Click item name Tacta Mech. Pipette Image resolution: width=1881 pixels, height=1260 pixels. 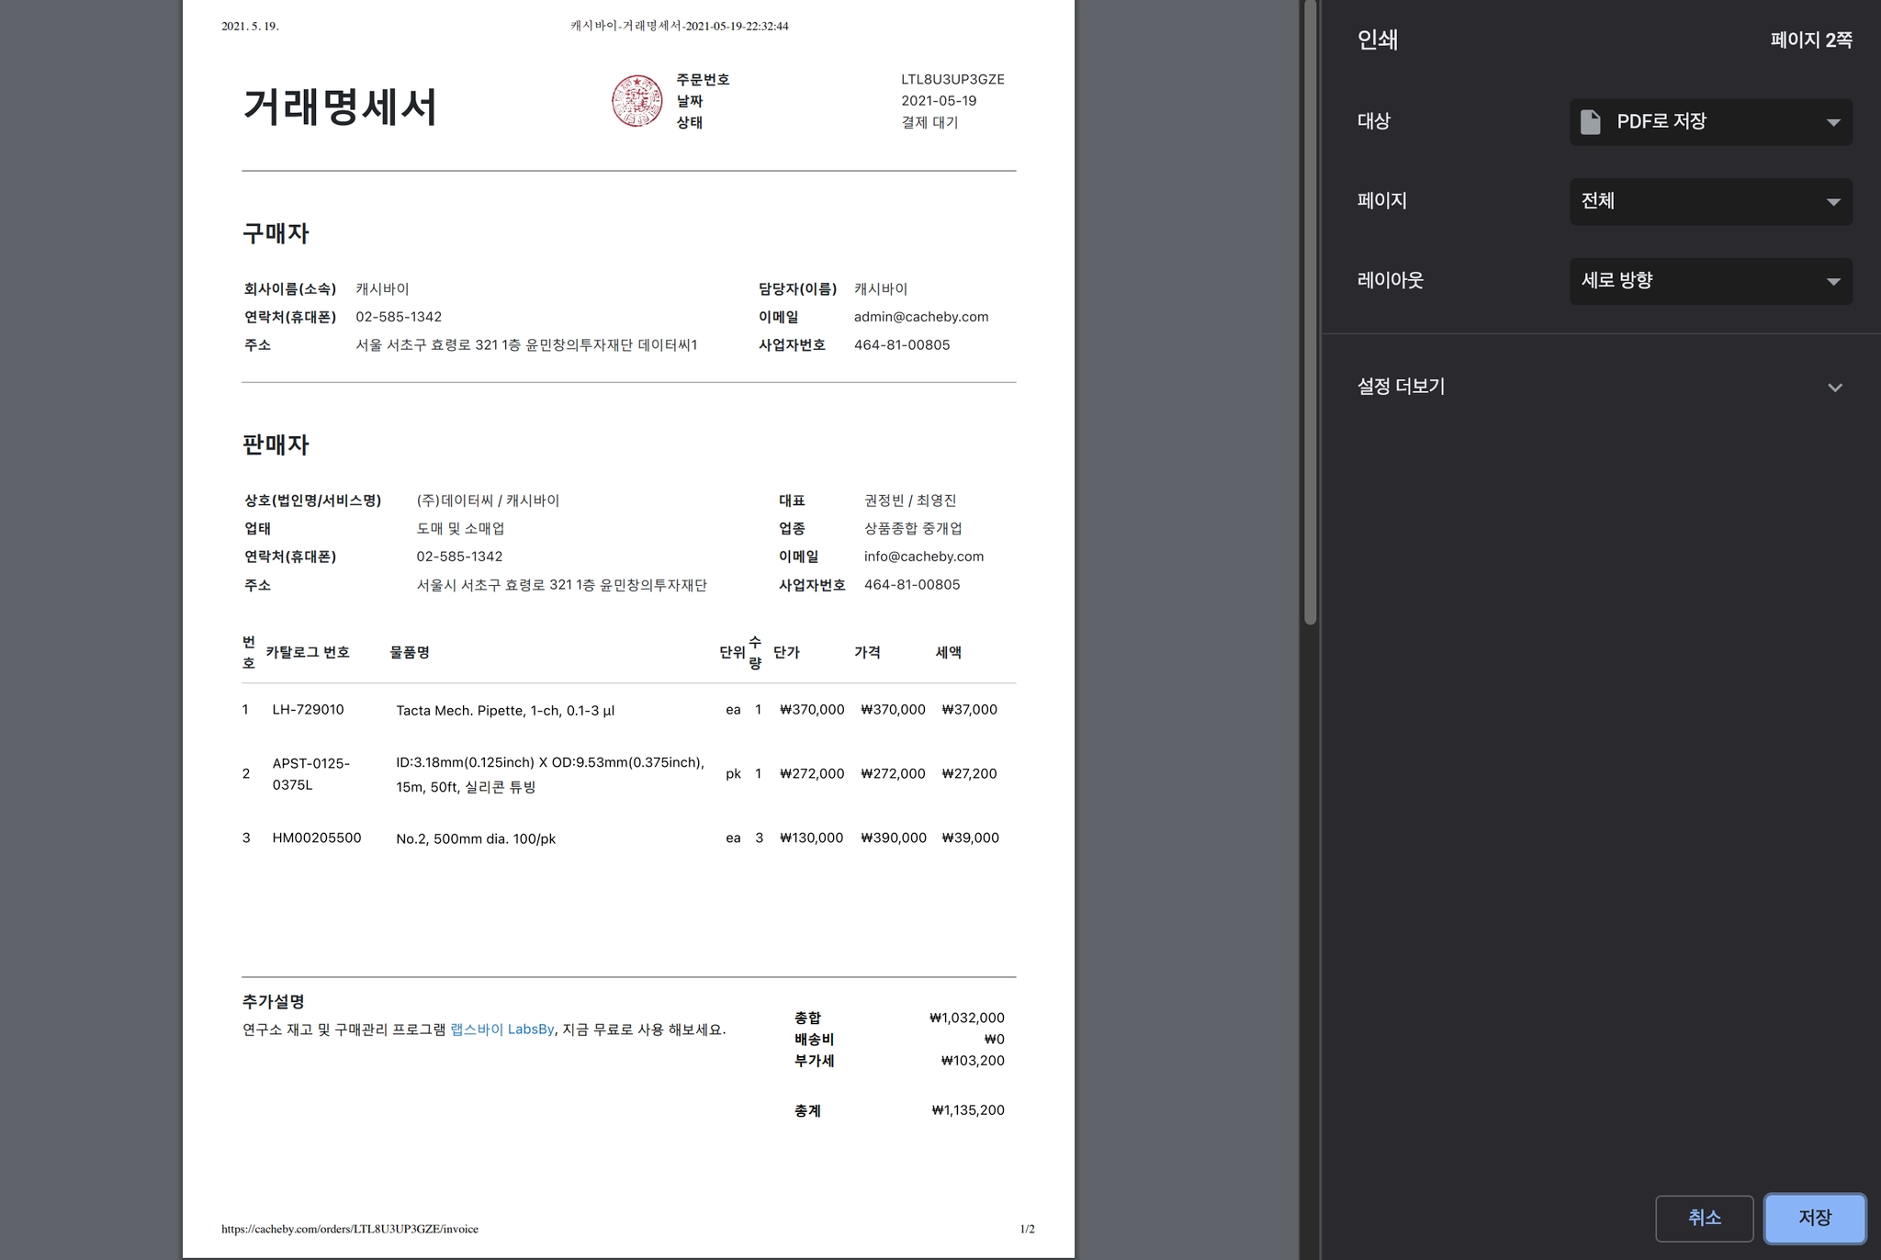point(505,711)
